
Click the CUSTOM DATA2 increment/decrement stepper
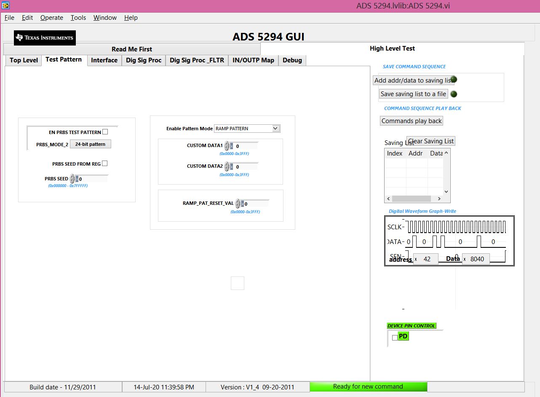point(227,166)
